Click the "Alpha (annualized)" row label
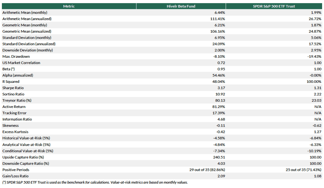 18,75
